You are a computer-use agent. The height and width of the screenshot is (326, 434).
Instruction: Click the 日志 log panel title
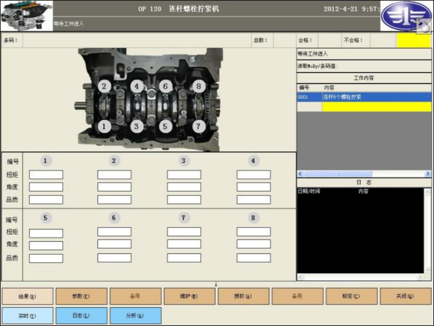click(x=364, y=182)
